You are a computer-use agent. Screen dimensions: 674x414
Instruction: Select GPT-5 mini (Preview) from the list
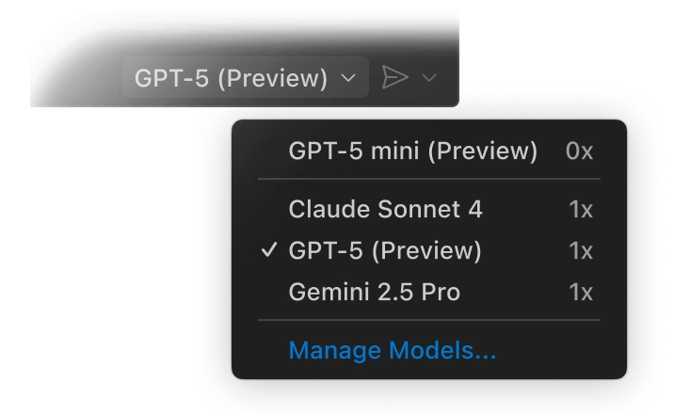(x=412, y=151)
